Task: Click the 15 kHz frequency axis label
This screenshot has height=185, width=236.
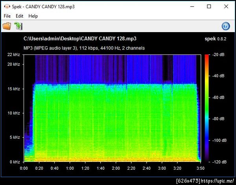Action: pos(14,89)
